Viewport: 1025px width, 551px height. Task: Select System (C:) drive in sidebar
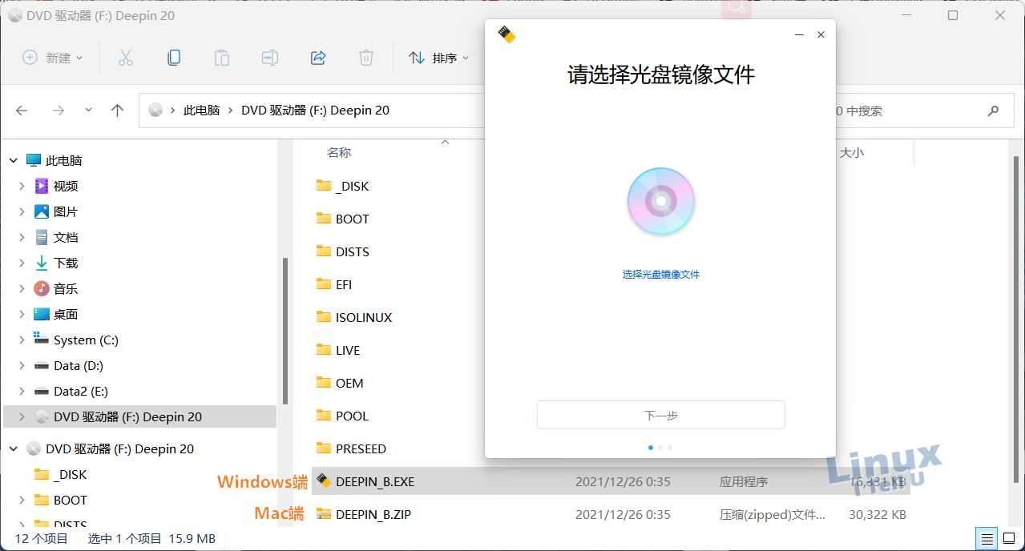point(86,340)
